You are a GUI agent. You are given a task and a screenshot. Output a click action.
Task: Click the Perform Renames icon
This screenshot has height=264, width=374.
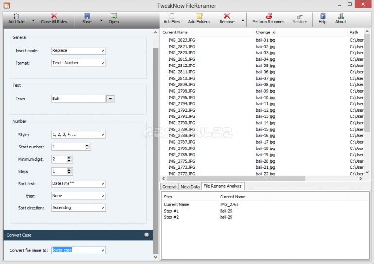268,16
